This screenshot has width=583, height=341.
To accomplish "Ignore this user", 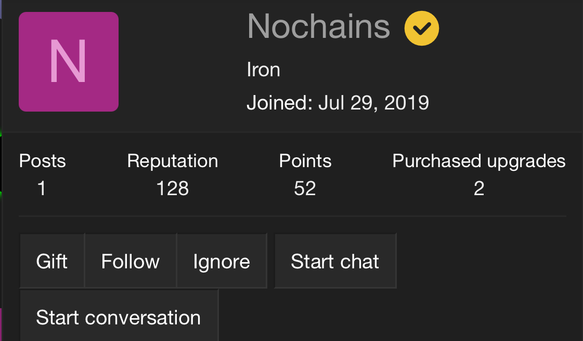I will (x=222, y=261).
